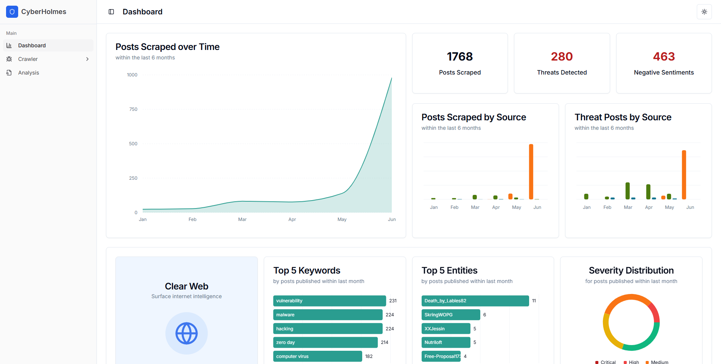The height and width of the screenshot is (364, 721).
Task: Click the Nutriloft entity bar
Action: (x=446, y=342)
